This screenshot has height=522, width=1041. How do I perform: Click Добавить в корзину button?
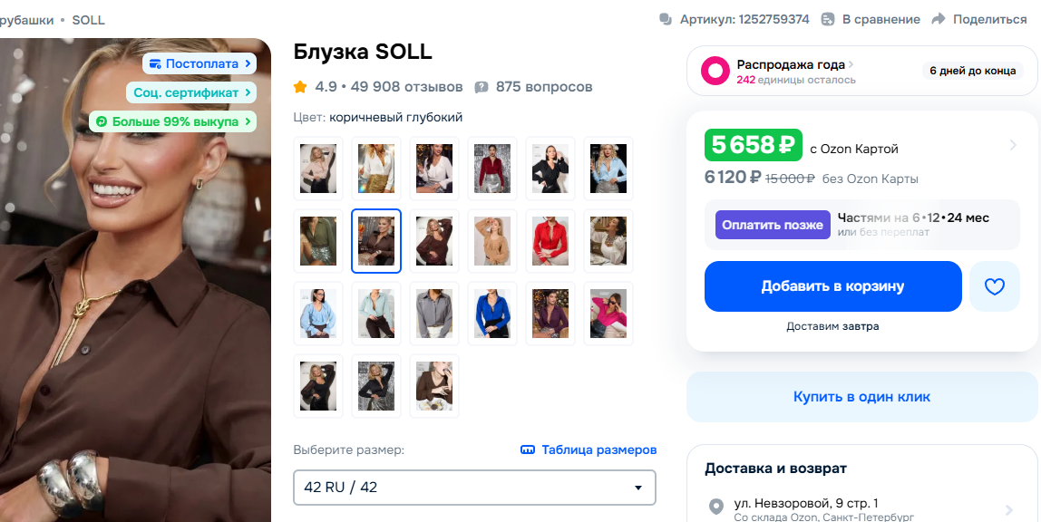point(832,286)
